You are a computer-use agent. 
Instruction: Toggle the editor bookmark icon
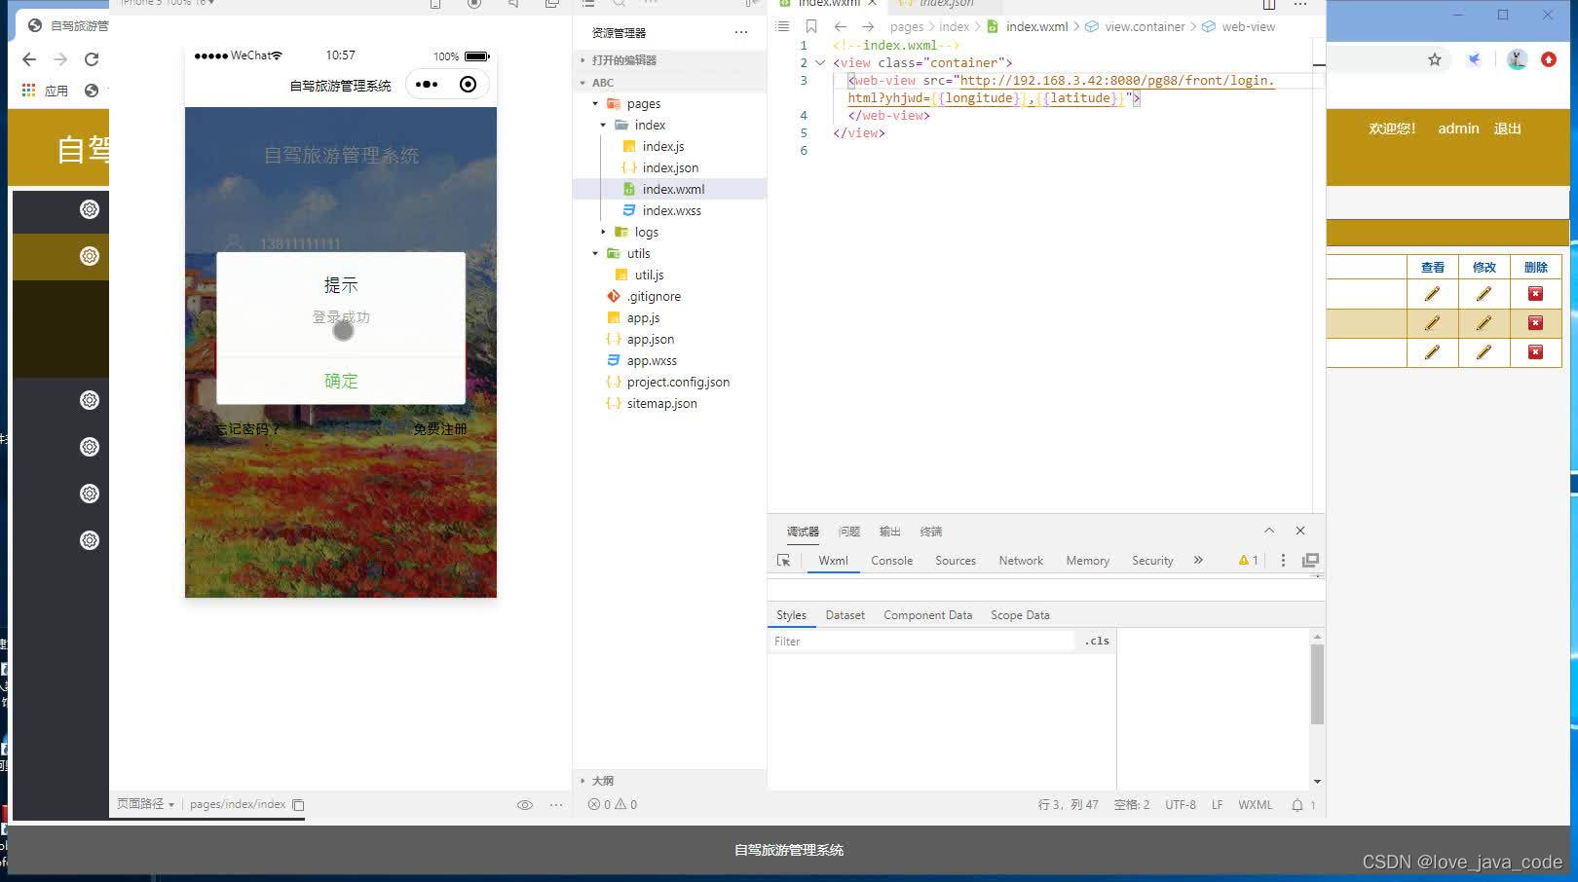click(x=810, y=26)
